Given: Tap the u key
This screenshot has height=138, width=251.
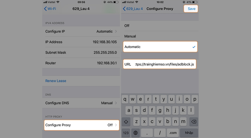Looking at the screenshot, I should [172, 99].
